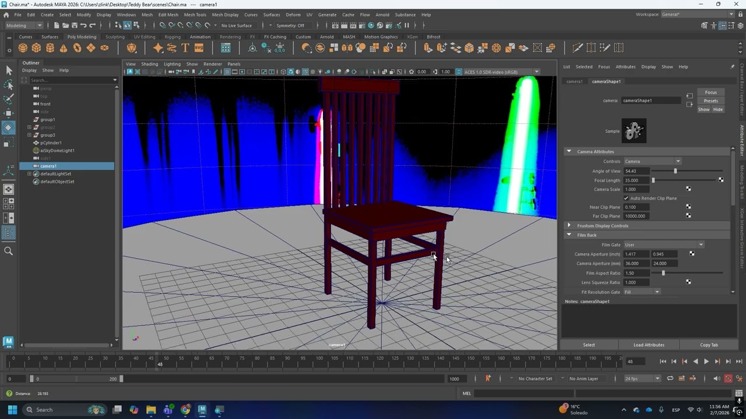Create a platonic solid from the shelf
The width and height of the screenshot is (746, 419).
(x=132, y=48)
